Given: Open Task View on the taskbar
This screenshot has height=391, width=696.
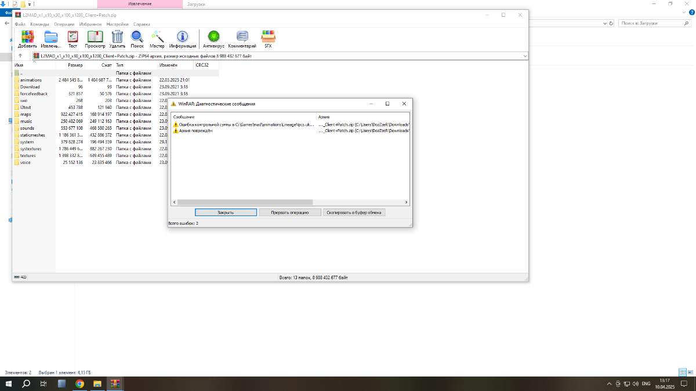Looking at the screenshot, I should click(44, 383).
